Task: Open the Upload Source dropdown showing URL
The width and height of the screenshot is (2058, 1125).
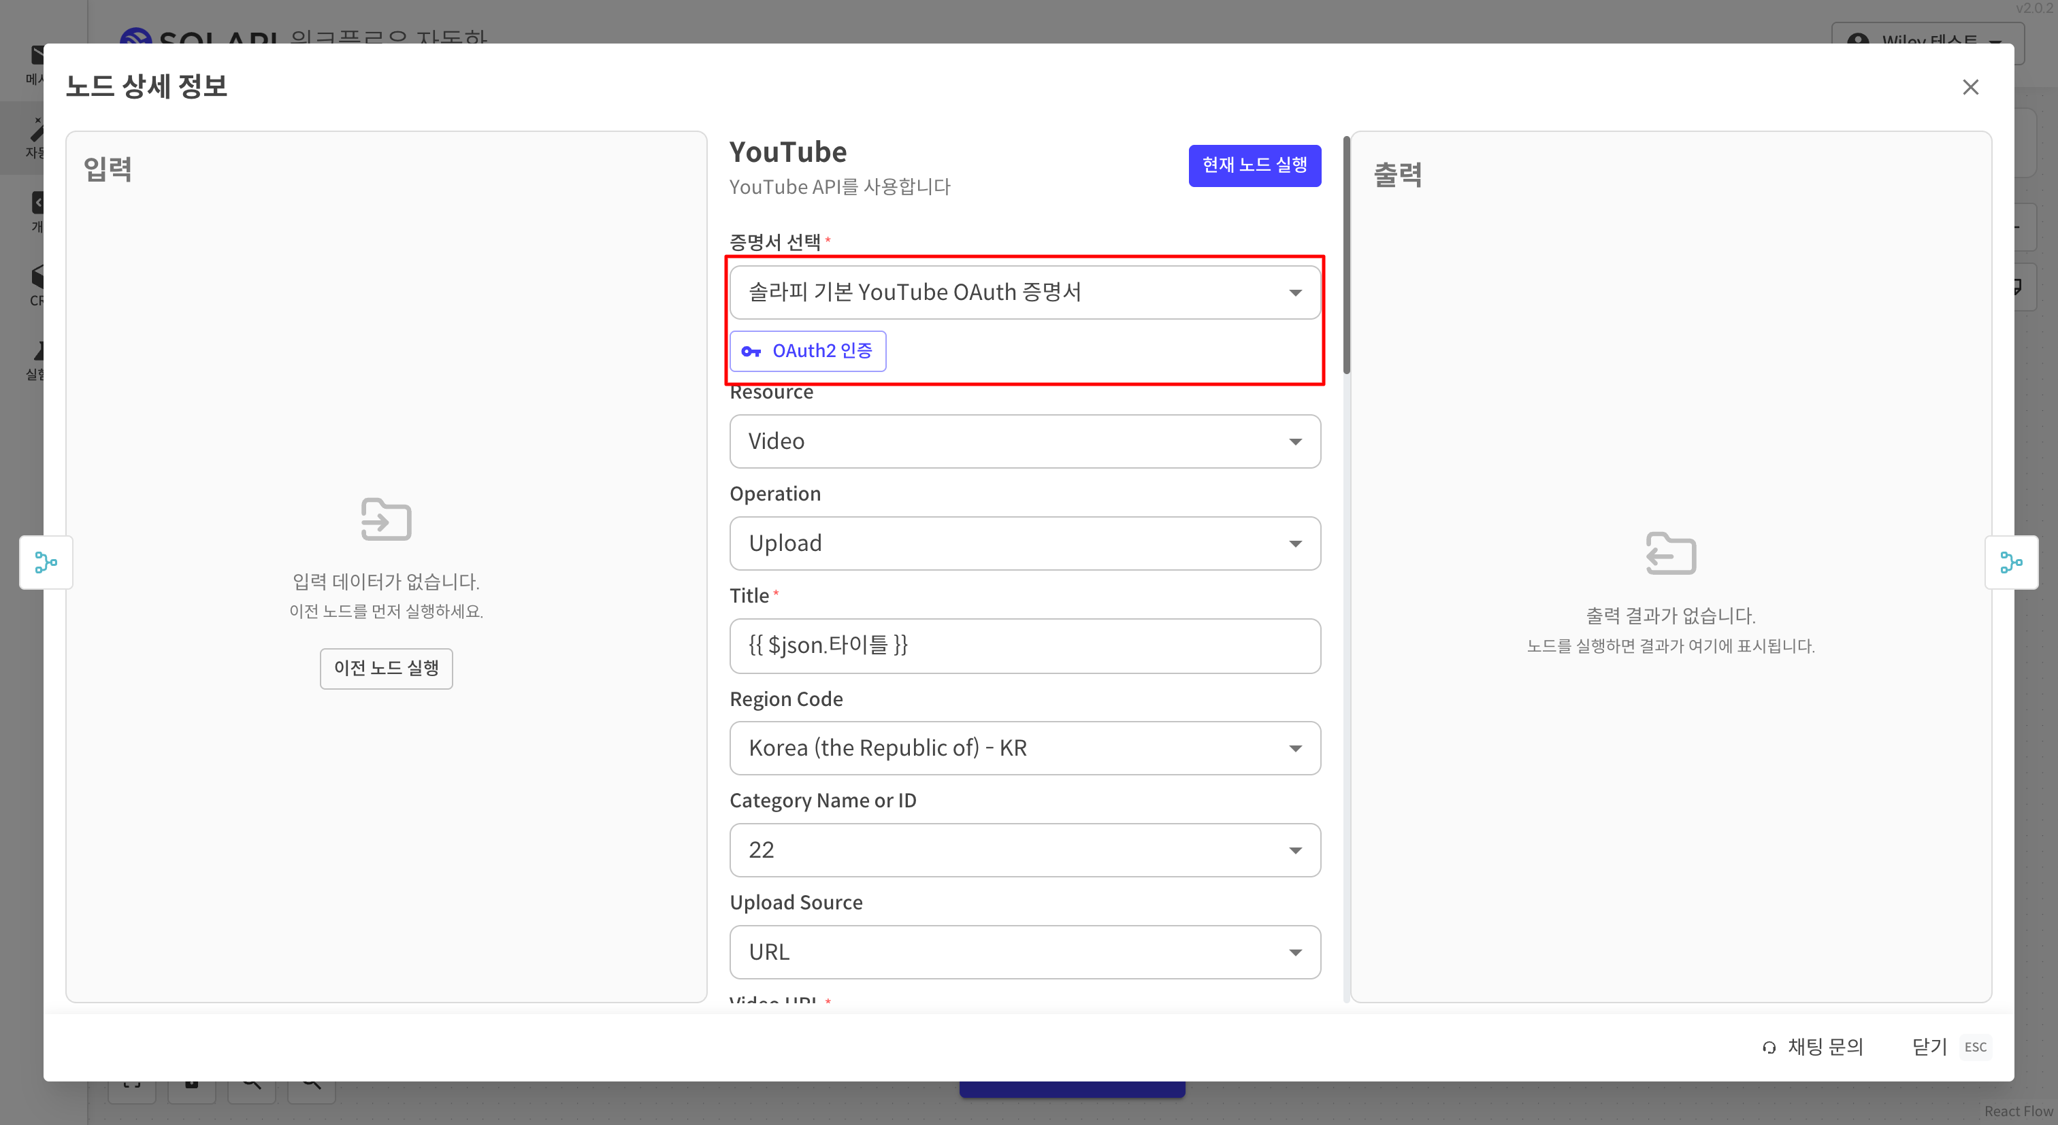Action: [1024, 952]
